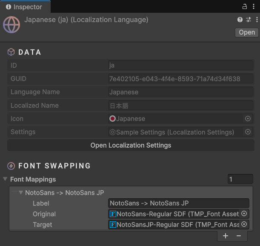Click the Japanese flag icon in Icon field
The image size is (260, 246).
coord(112,119)
